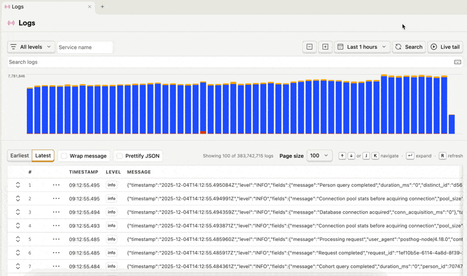
Task: Open a new tab with plus icon
Action: 102,6
